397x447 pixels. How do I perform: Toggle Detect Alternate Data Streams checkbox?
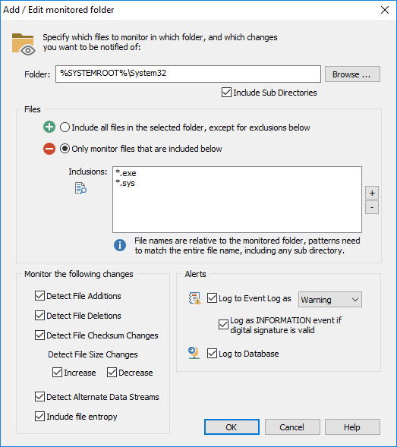coord(39,397)
